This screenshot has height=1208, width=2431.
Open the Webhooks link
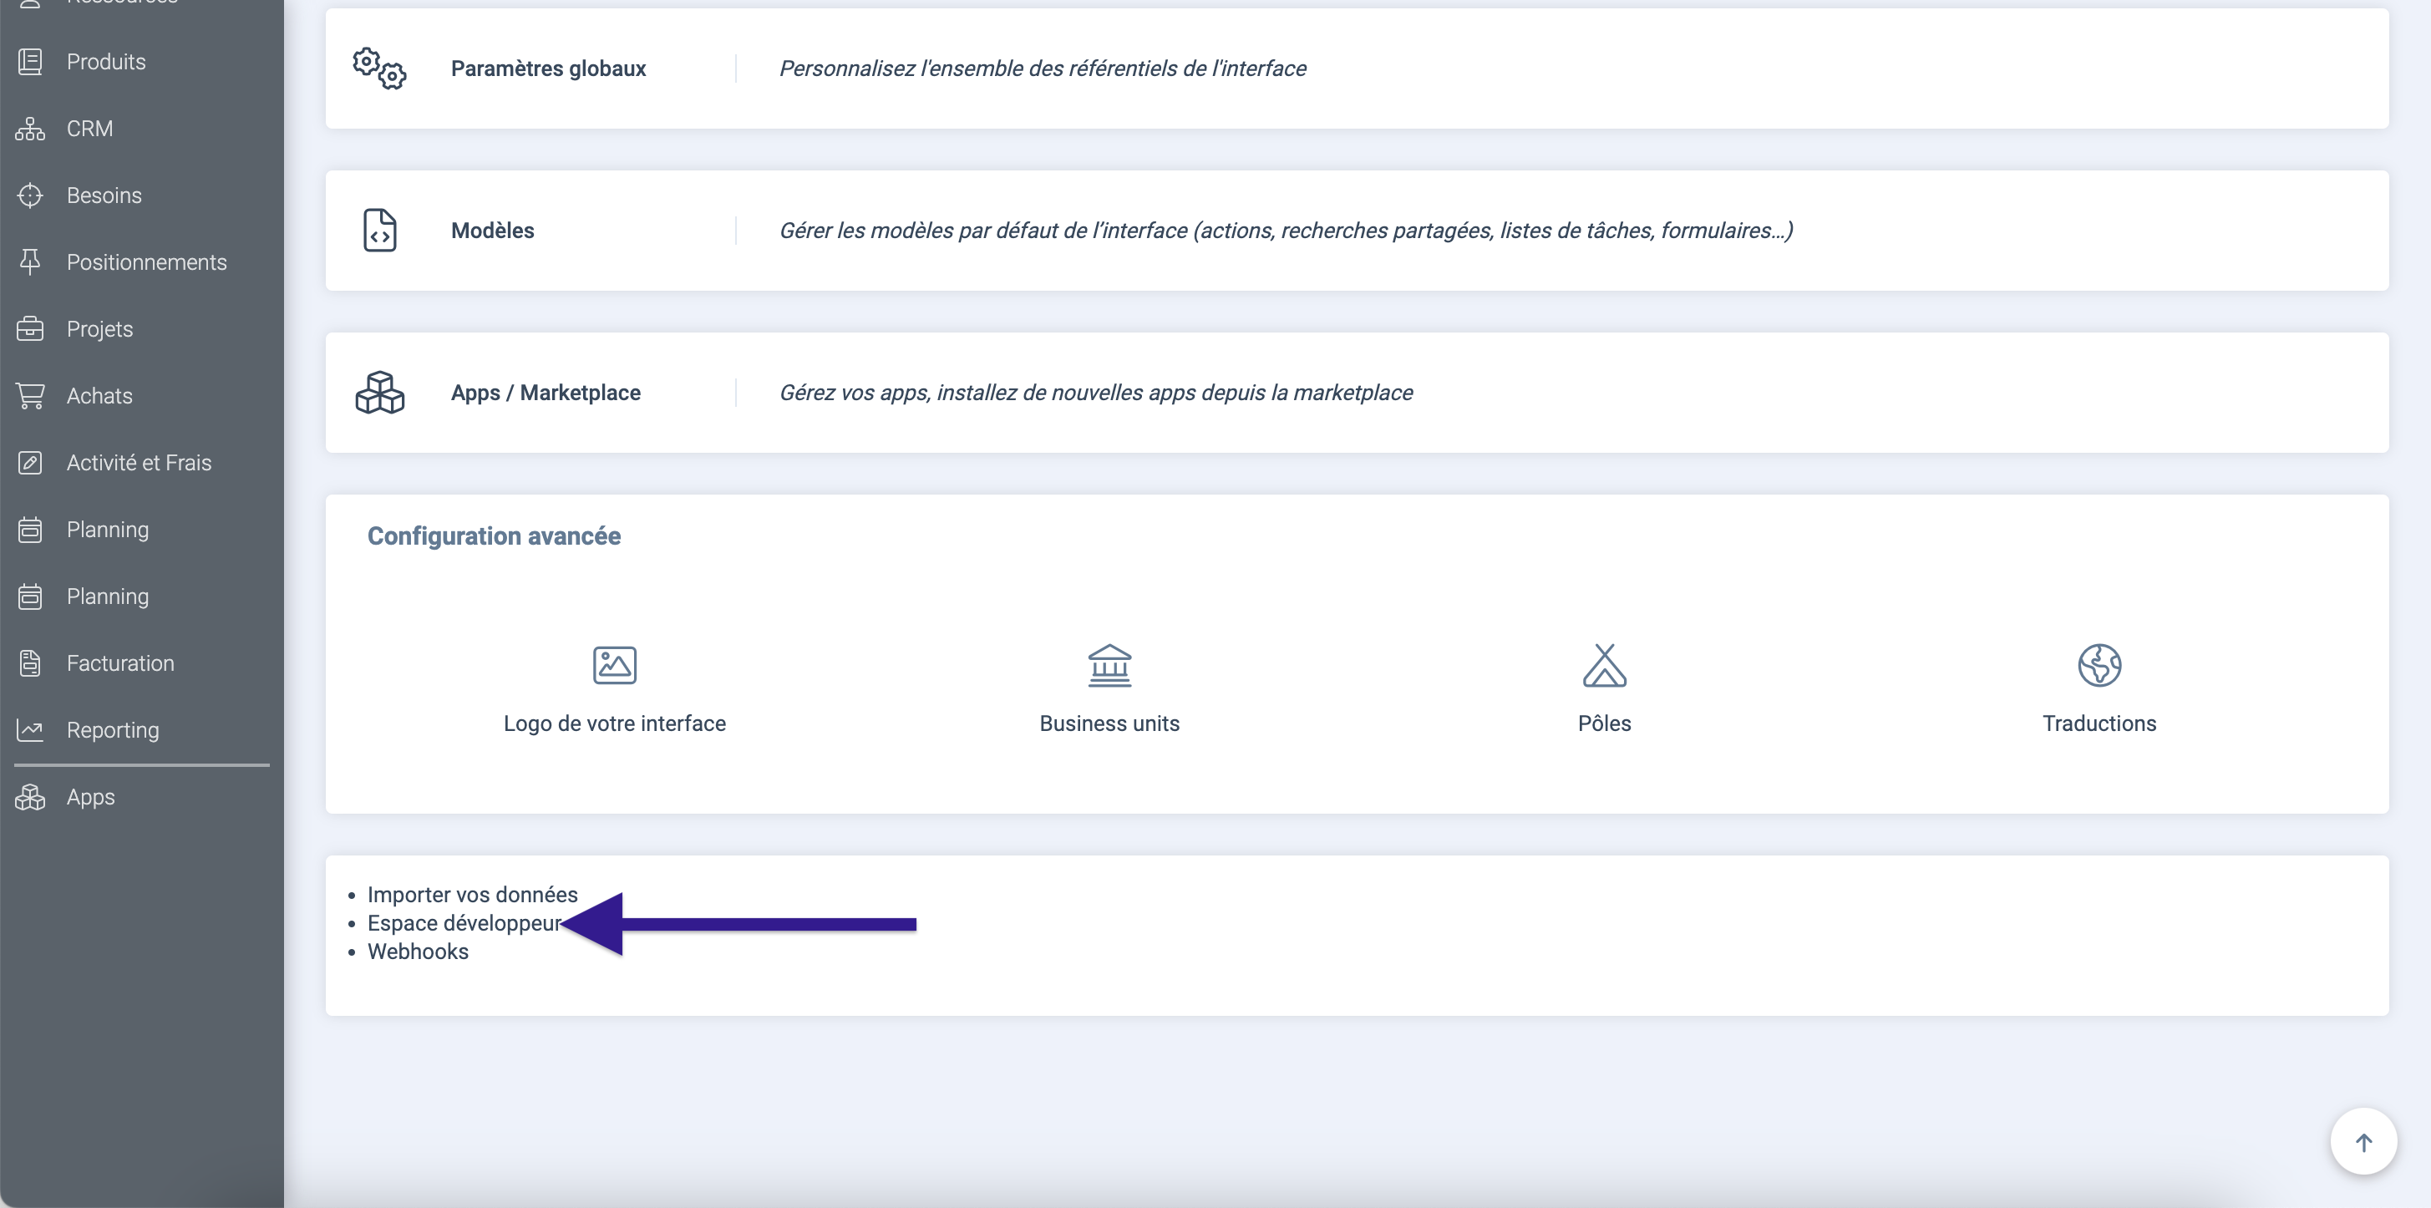pos(417,952)
